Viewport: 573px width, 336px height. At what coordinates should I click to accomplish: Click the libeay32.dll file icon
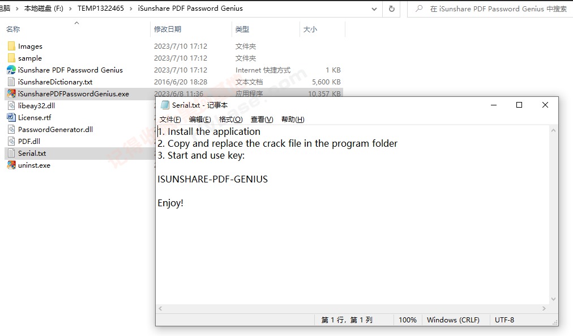[x=11, y=105]
